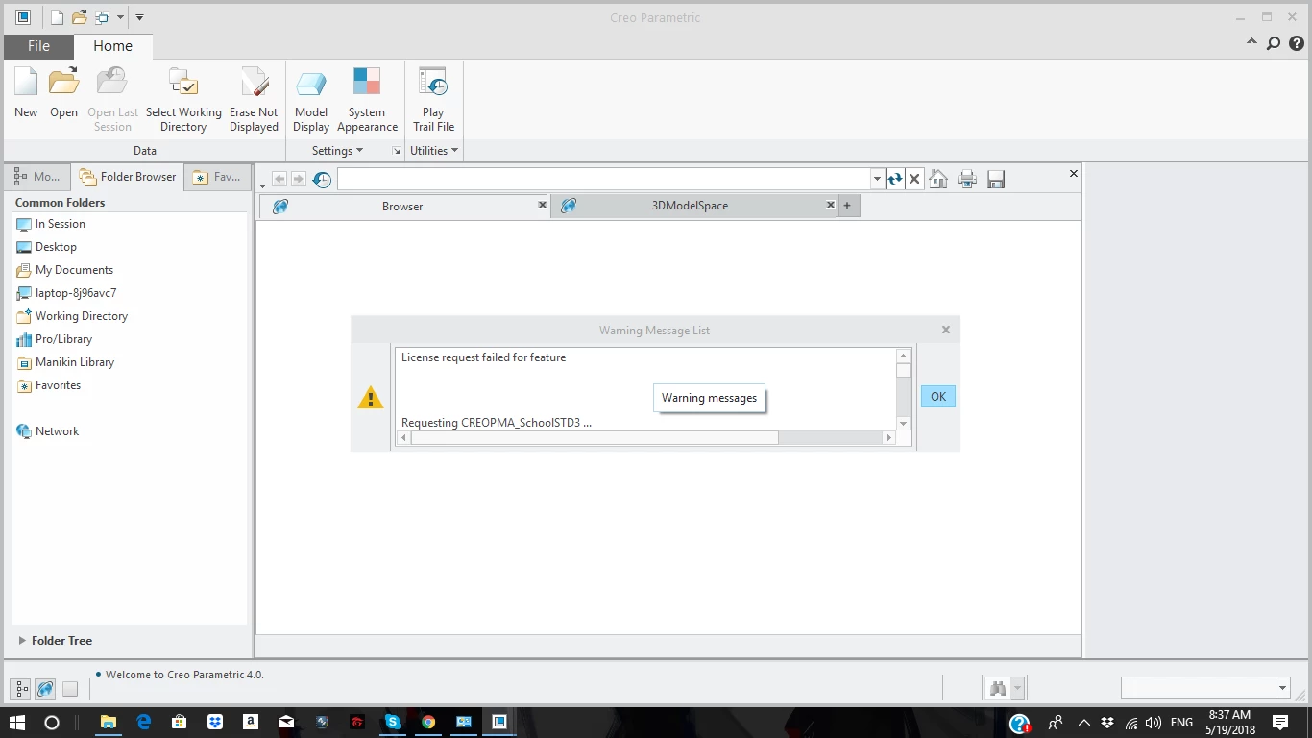Toggle browser display icon in status bar

45,688
